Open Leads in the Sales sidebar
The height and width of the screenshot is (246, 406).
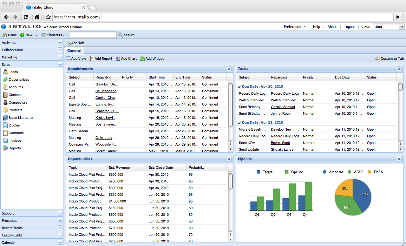pos(13,72)
